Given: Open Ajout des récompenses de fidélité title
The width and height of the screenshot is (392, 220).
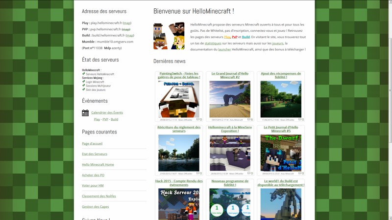Looking at the screenshot, I should click(281, 75).
